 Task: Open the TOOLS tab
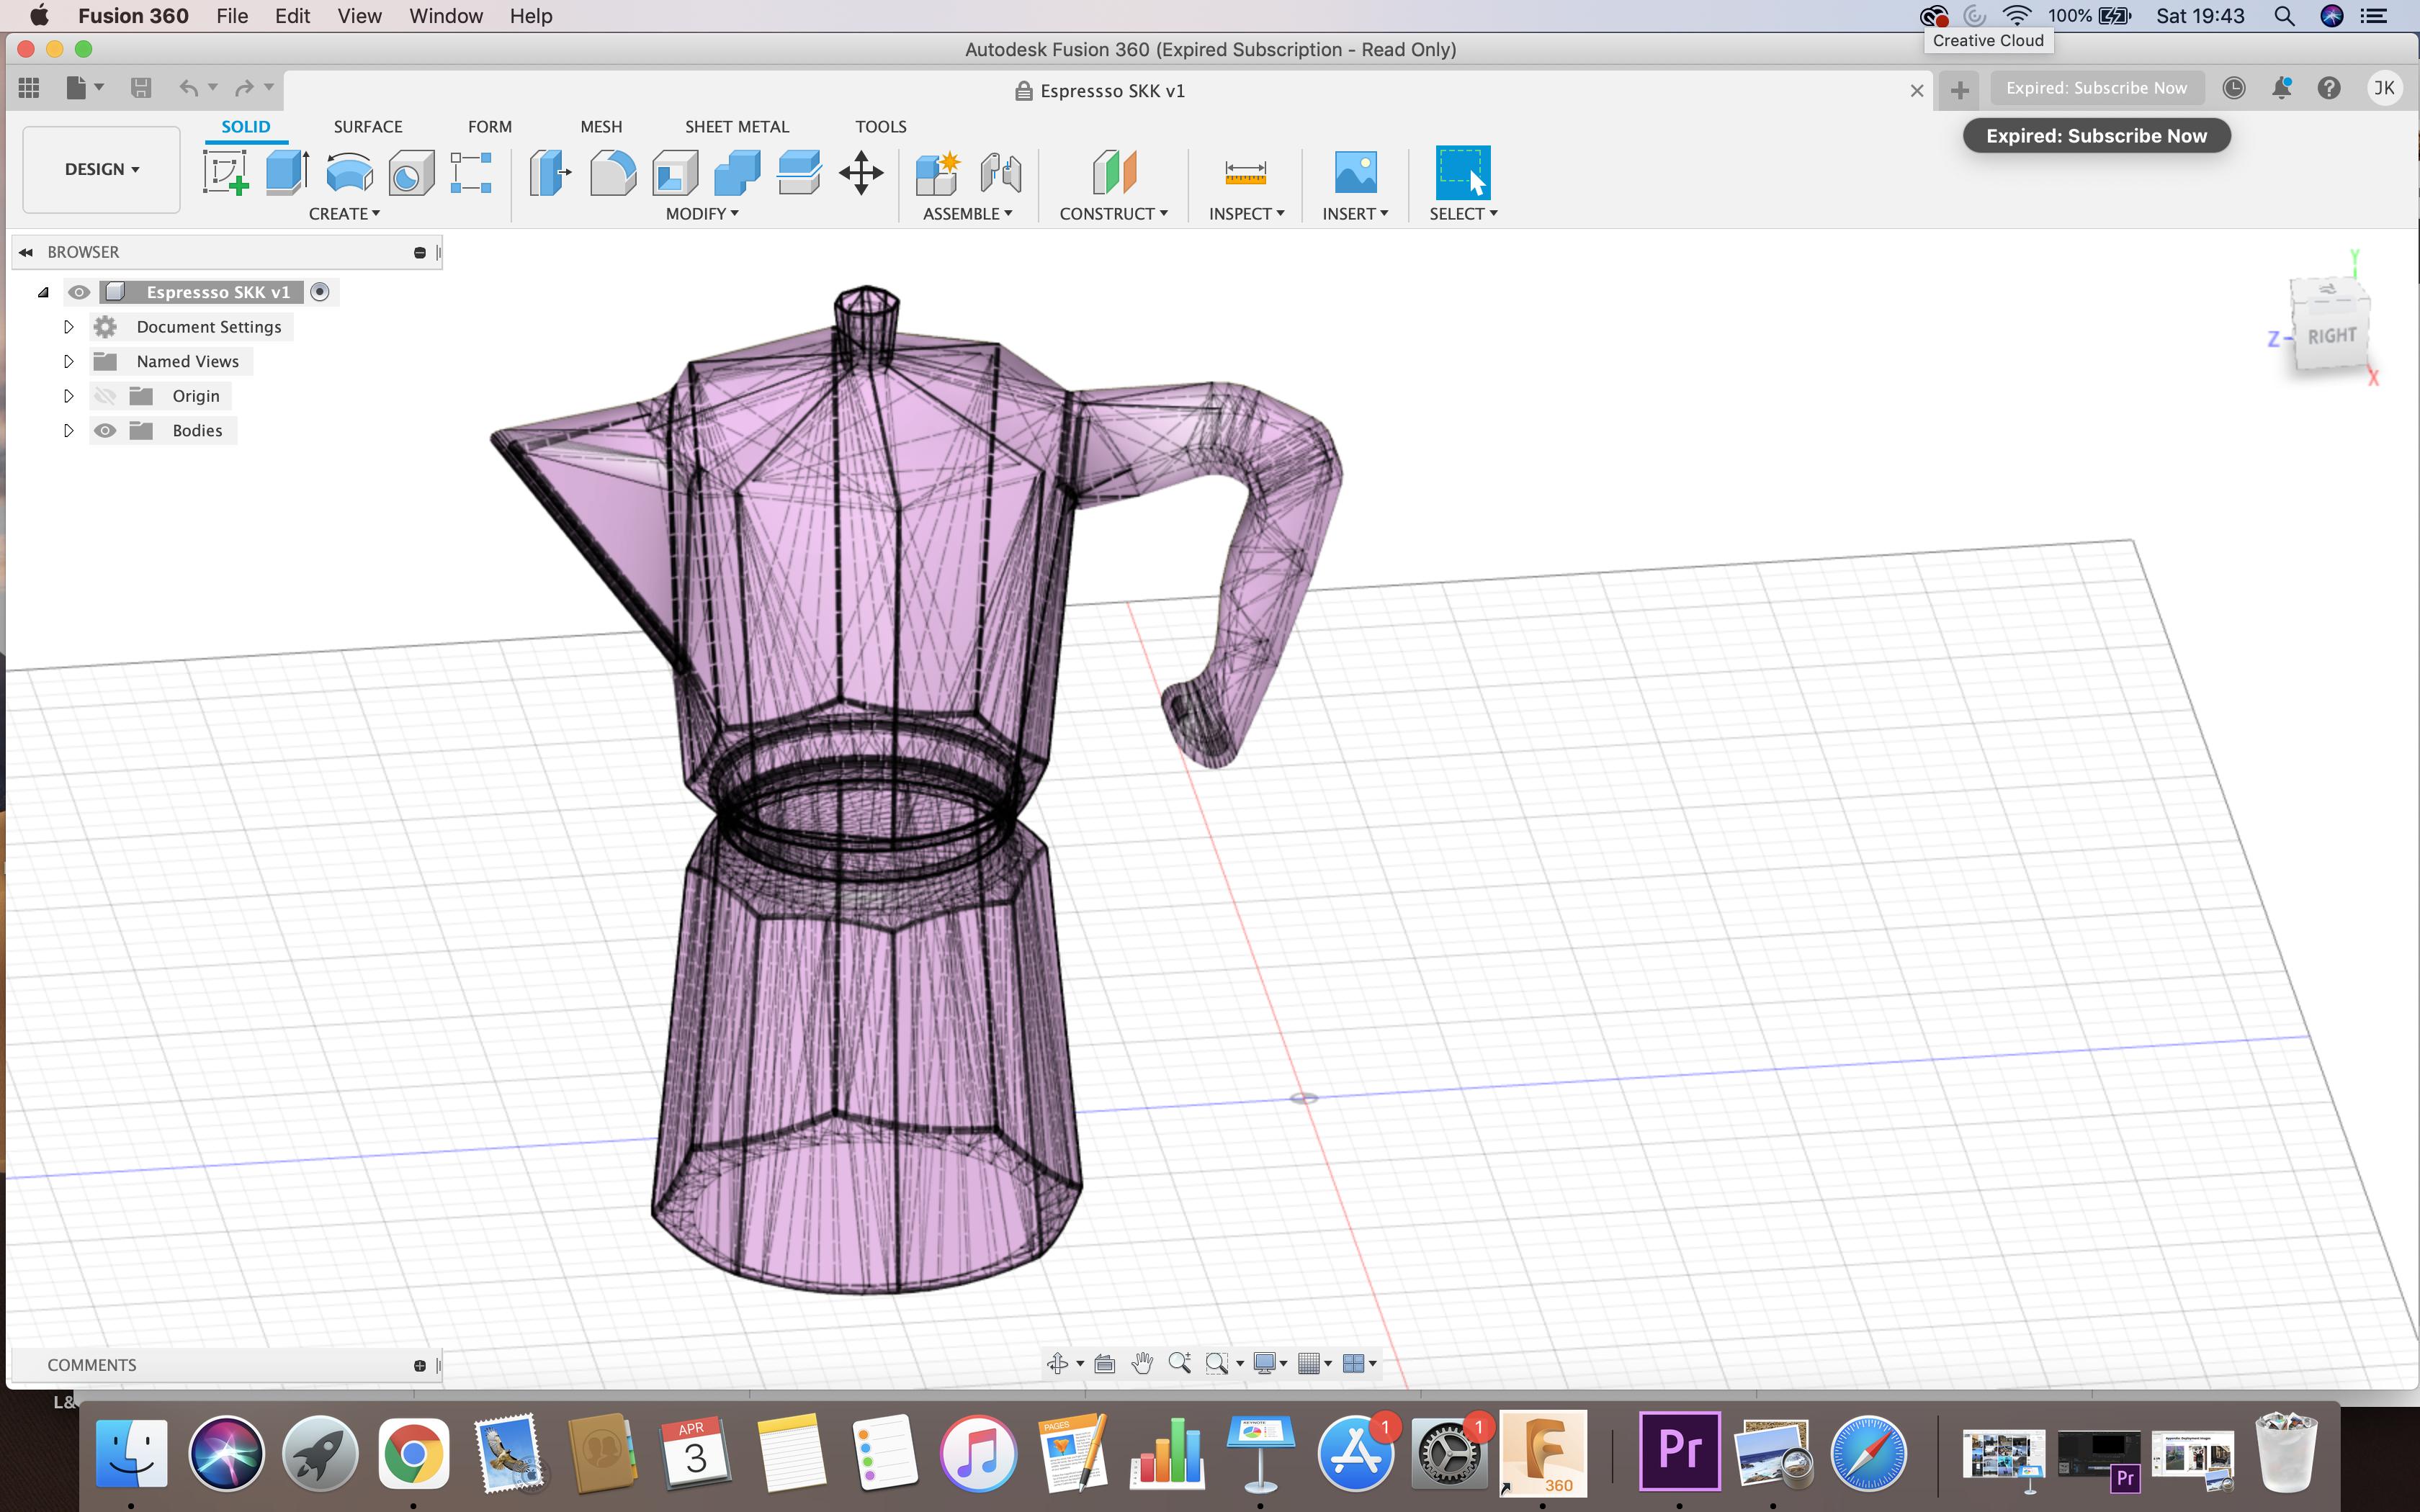click(x=881, y=127)
